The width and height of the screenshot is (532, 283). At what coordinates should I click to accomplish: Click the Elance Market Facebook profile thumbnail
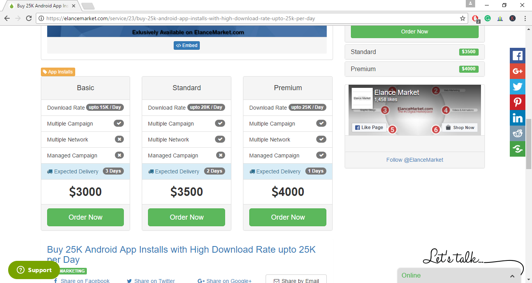tap(362, 98)
